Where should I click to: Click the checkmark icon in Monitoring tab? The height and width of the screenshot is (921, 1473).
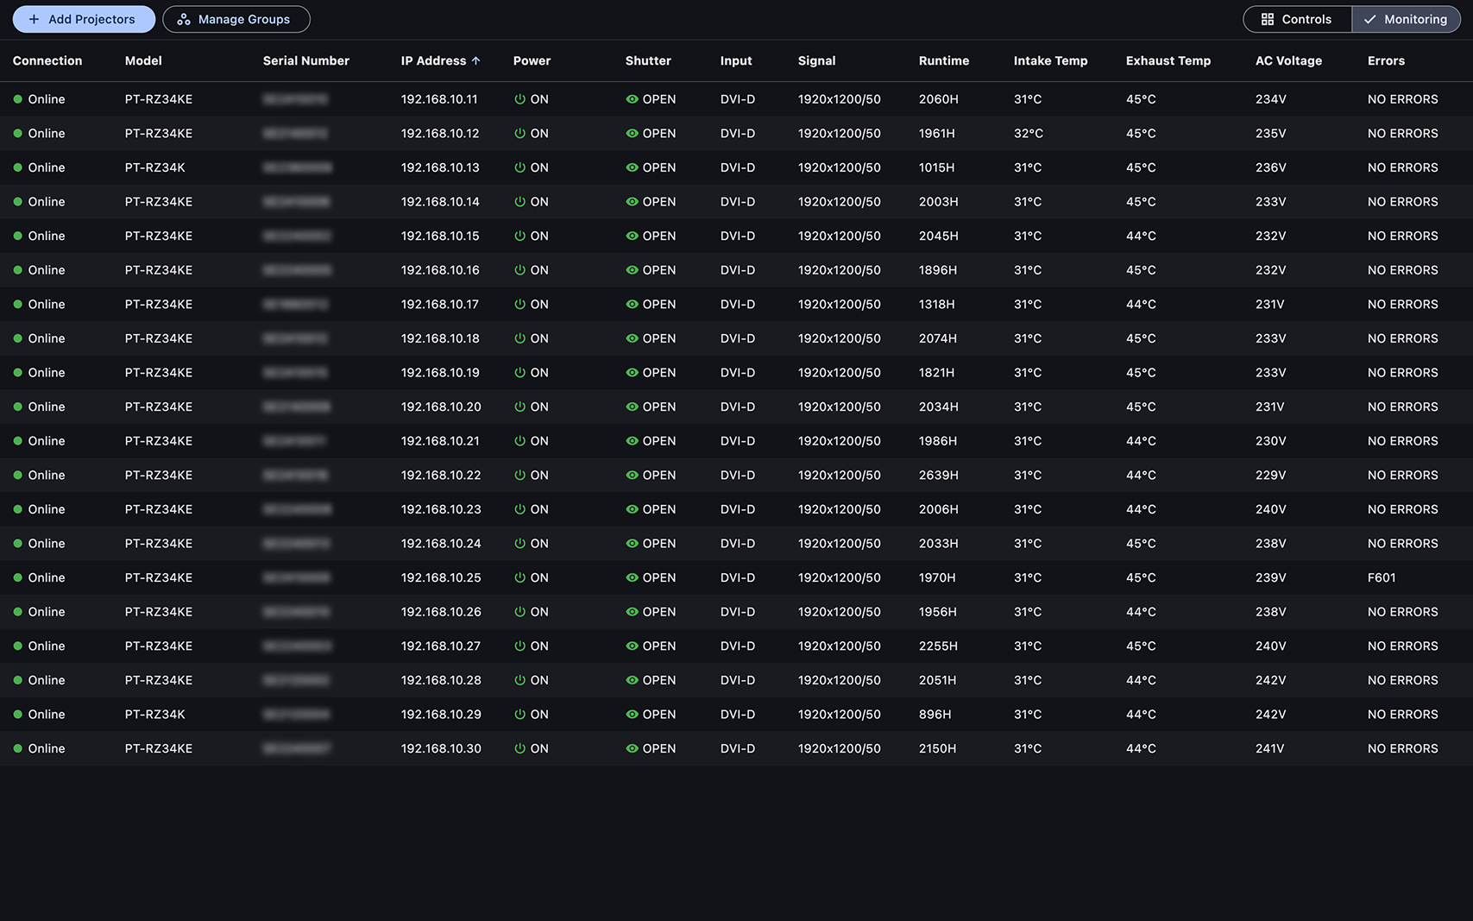pos(1369,19)
